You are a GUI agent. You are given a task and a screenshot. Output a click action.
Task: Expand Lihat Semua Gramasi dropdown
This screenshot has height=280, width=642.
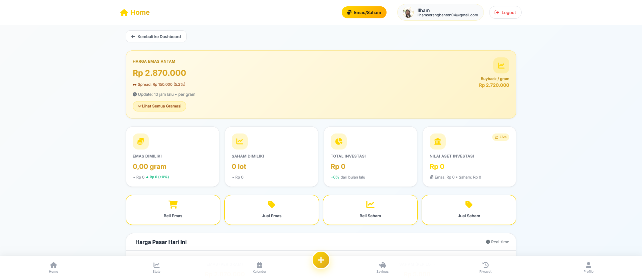(x=159, y=106)
